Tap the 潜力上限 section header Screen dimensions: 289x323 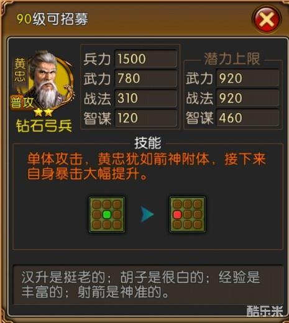232,59
